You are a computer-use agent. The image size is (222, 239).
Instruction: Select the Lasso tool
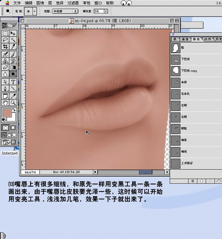pos(5,40)
